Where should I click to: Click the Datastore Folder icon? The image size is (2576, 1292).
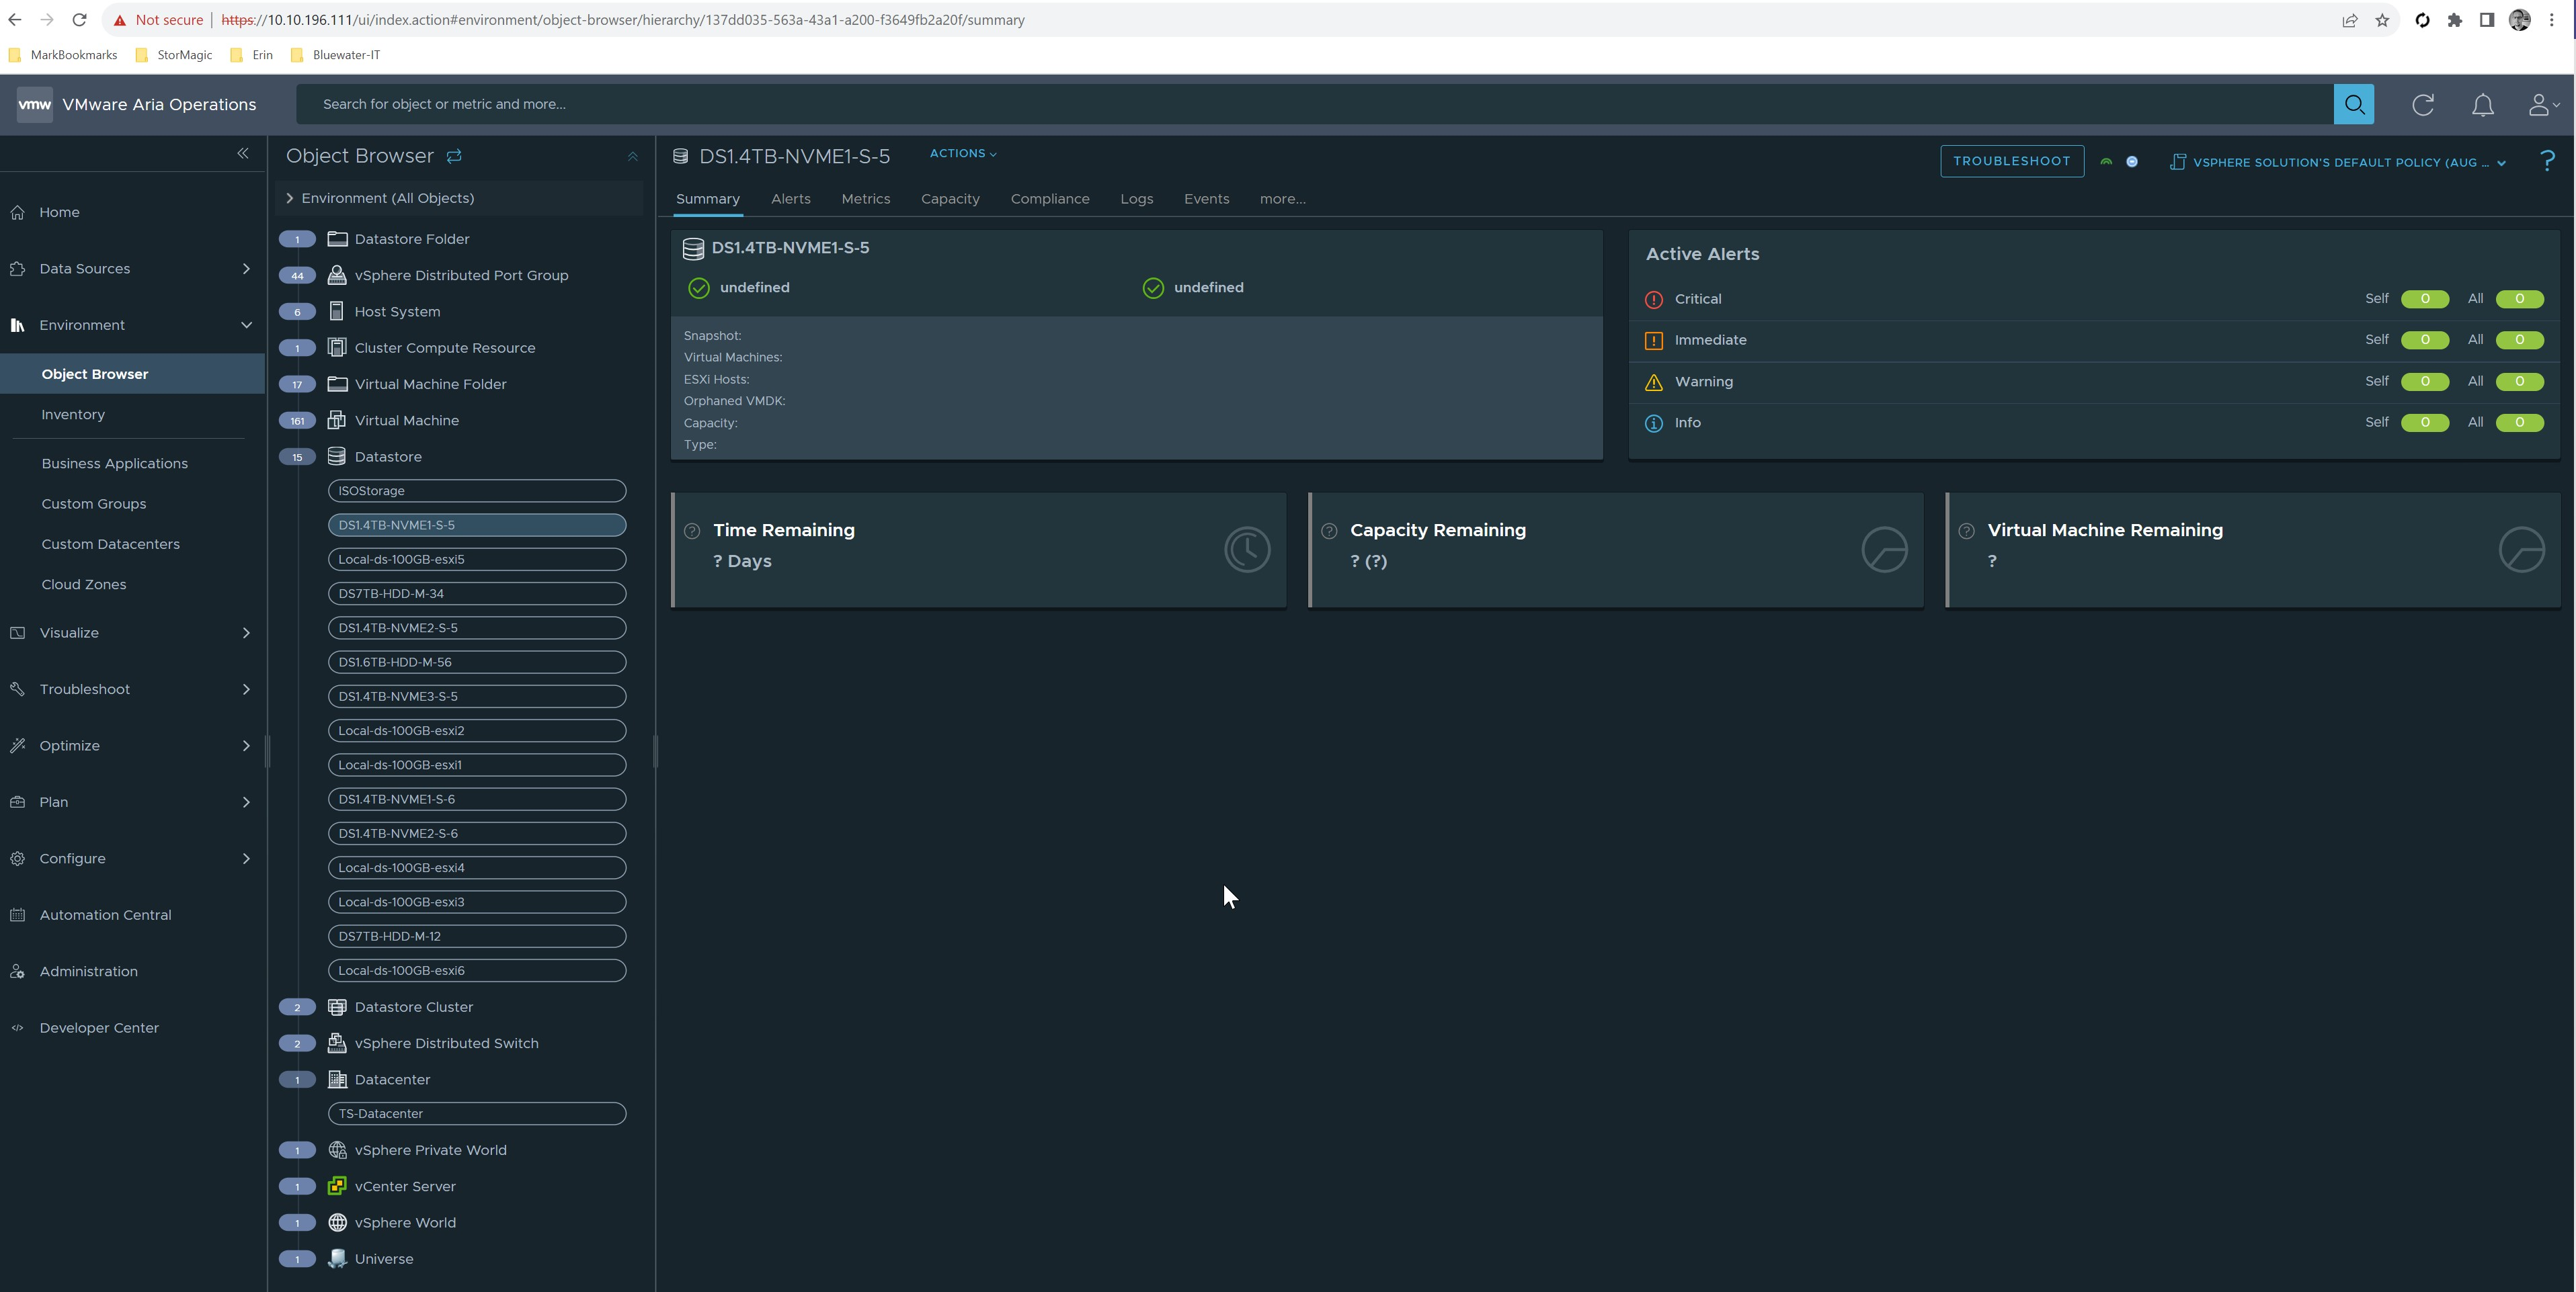pos(337,239)
